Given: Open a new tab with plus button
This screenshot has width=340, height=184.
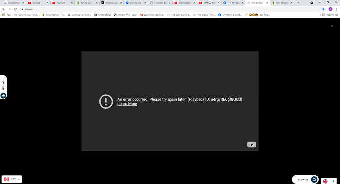Looking at the screenshot, I should click(298, 3).
